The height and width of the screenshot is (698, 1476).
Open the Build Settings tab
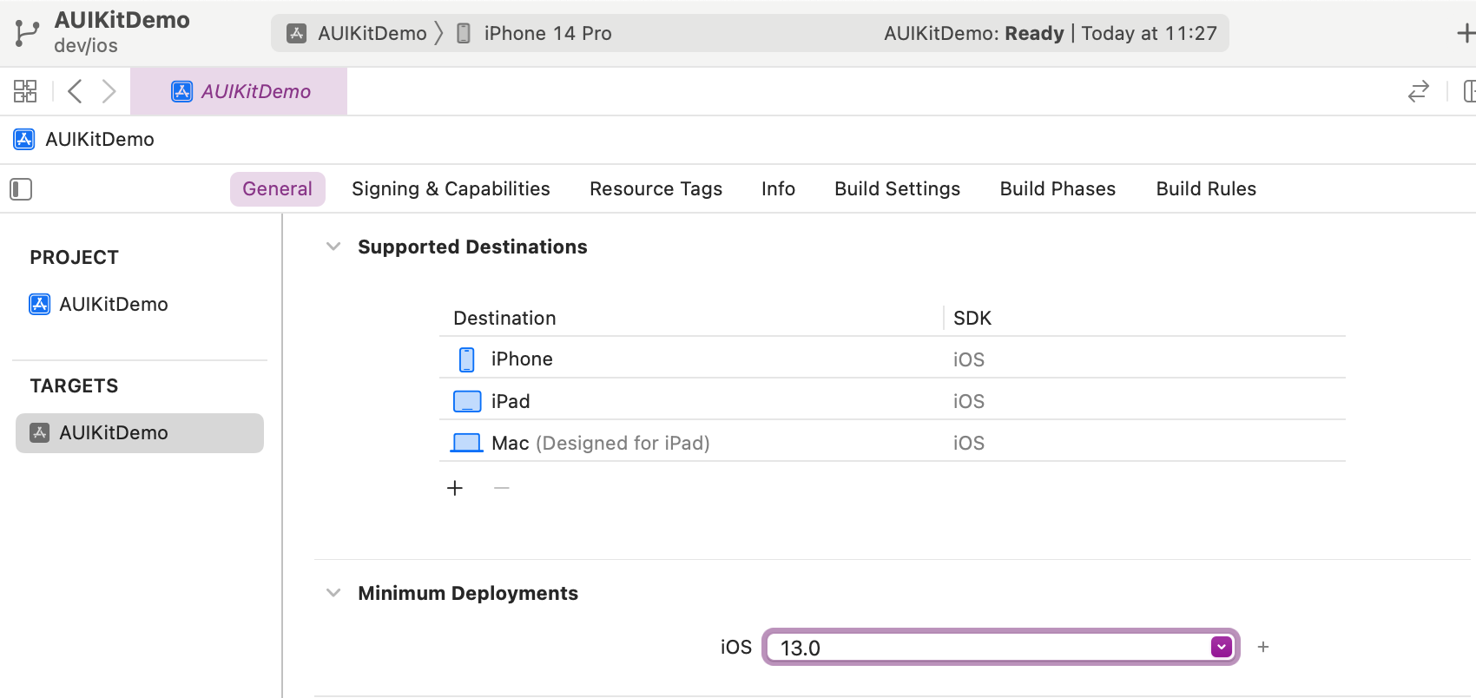point(897,189)
